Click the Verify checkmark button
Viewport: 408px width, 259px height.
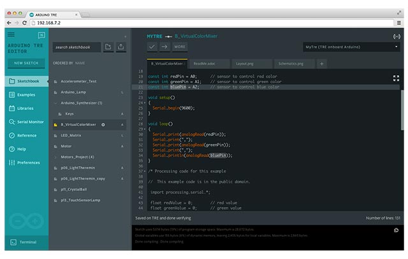(152, 46)
